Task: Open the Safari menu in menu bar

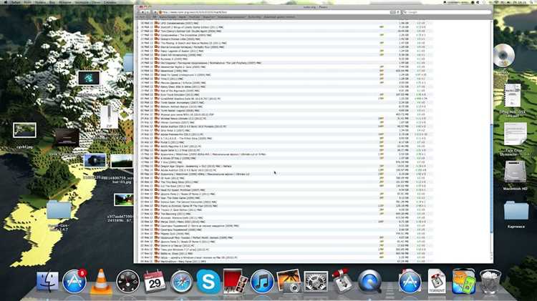Action: (16, 2)
